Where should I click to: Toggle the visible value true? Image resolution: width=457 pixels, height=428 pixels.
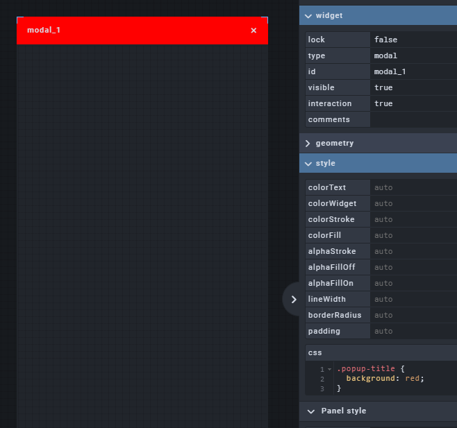click(x=413, y=87)
